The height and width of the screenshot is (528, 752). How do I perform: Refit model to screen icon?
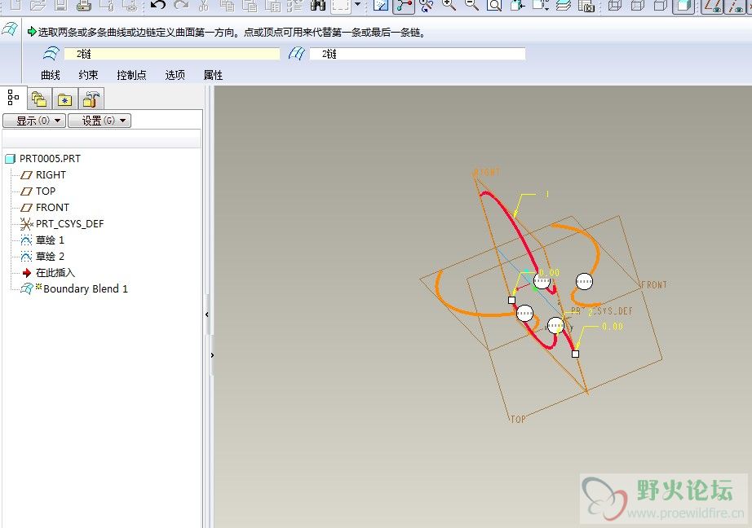click(494, 5)
